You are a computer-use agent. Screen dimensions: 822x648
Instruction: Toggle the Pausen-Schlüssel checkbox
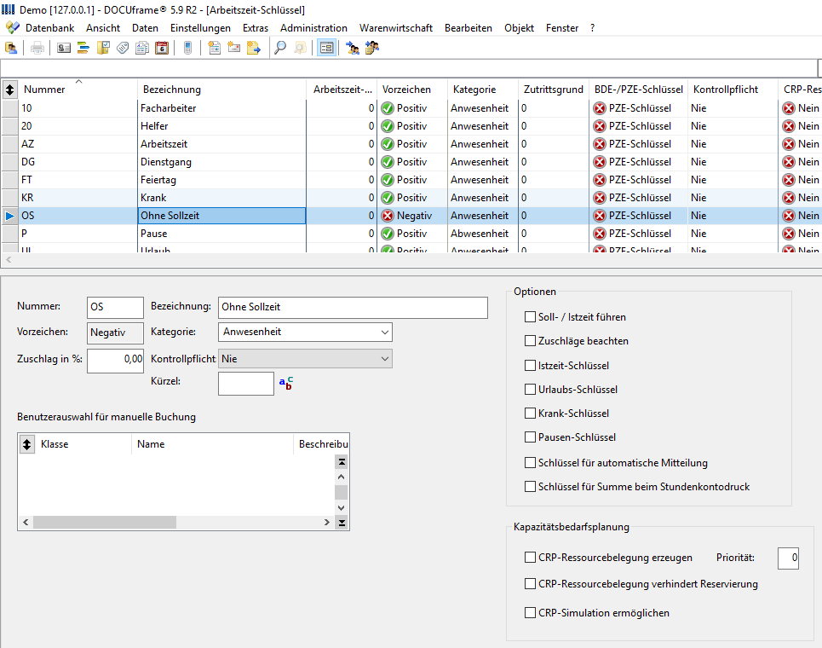point(530,437)
